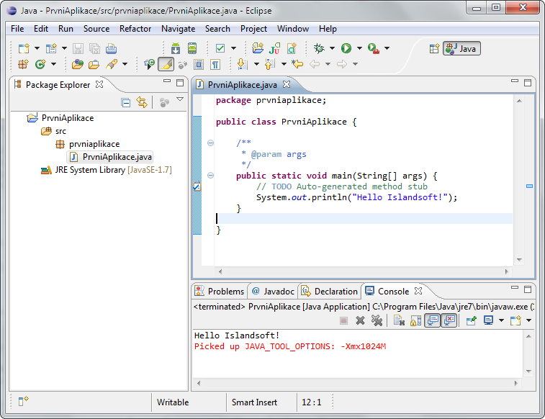This screenshot has width=545, height=419.
Task: Click the Previous Annotation arrow icon
Action: click(270, 64)
